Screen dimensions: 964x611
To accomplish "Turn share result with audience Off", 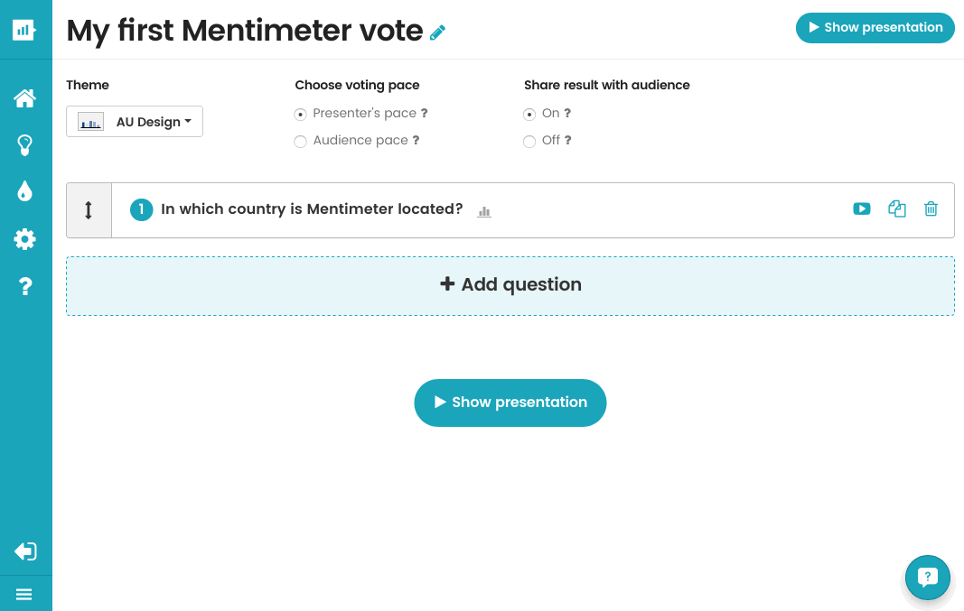I will (x=529, y=142).
